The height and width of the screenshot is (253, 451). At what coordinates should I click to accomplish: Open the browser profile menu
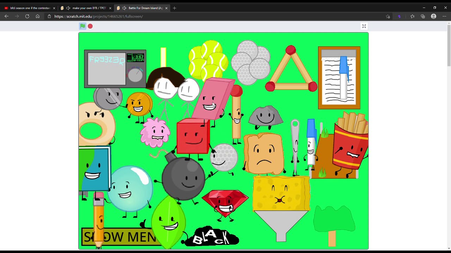pyautogui.click(x=434, y=16)
